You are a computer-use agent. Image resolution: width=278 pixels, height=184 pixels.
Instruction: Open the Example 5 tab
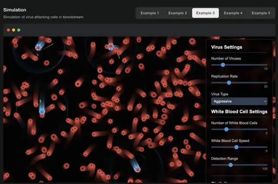coord(261,13)
